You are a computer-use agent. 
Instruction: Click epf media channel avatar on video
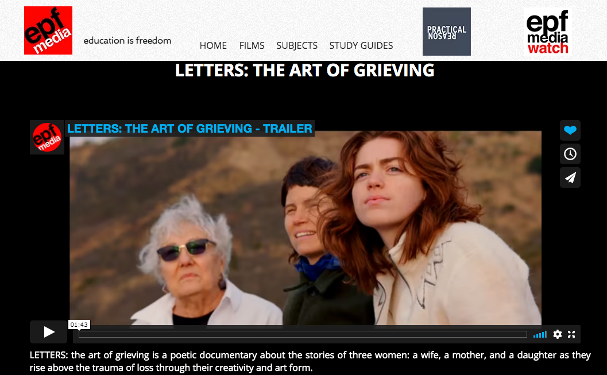[47, 137]
